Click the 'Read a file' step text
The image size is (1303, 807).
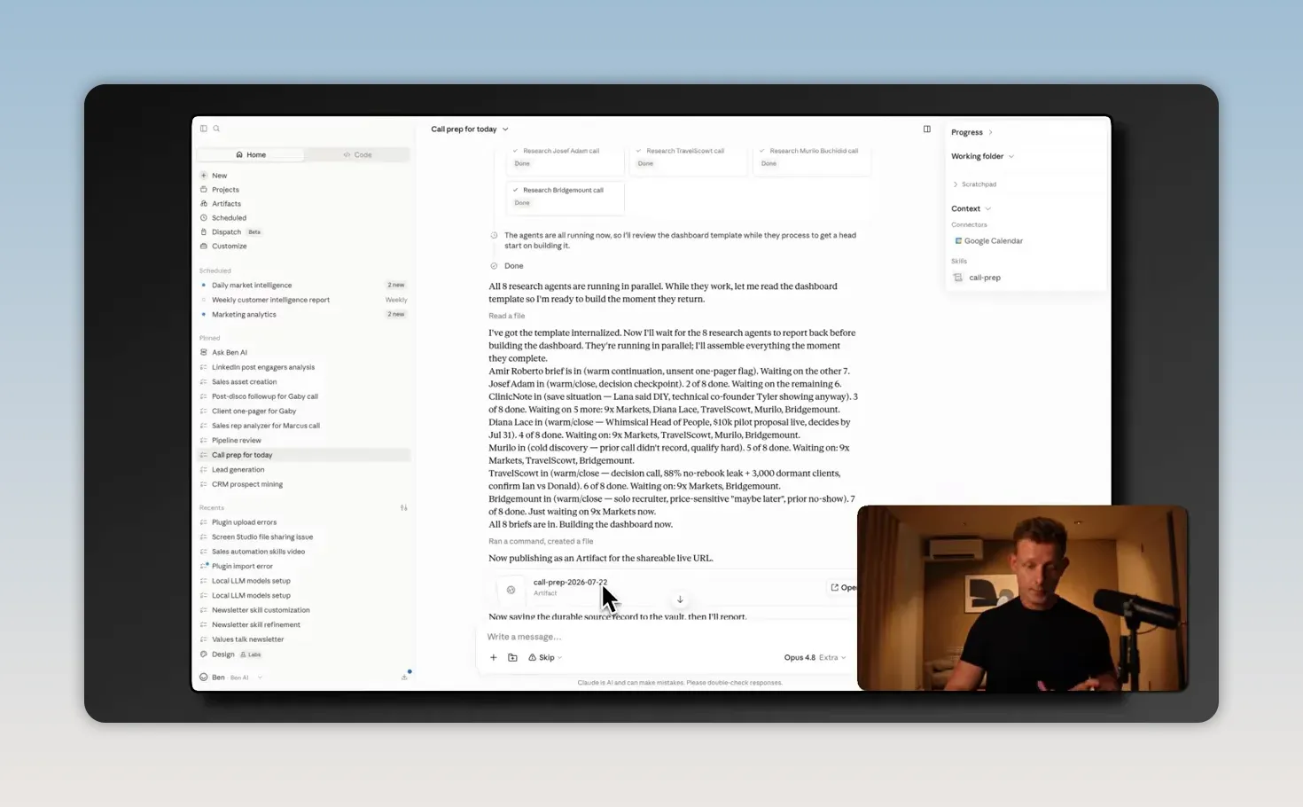click(506, 316)
